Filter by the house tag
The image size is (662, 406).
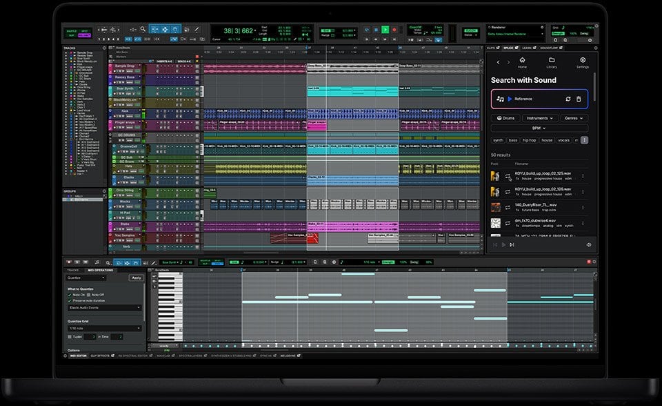point(547,140)
